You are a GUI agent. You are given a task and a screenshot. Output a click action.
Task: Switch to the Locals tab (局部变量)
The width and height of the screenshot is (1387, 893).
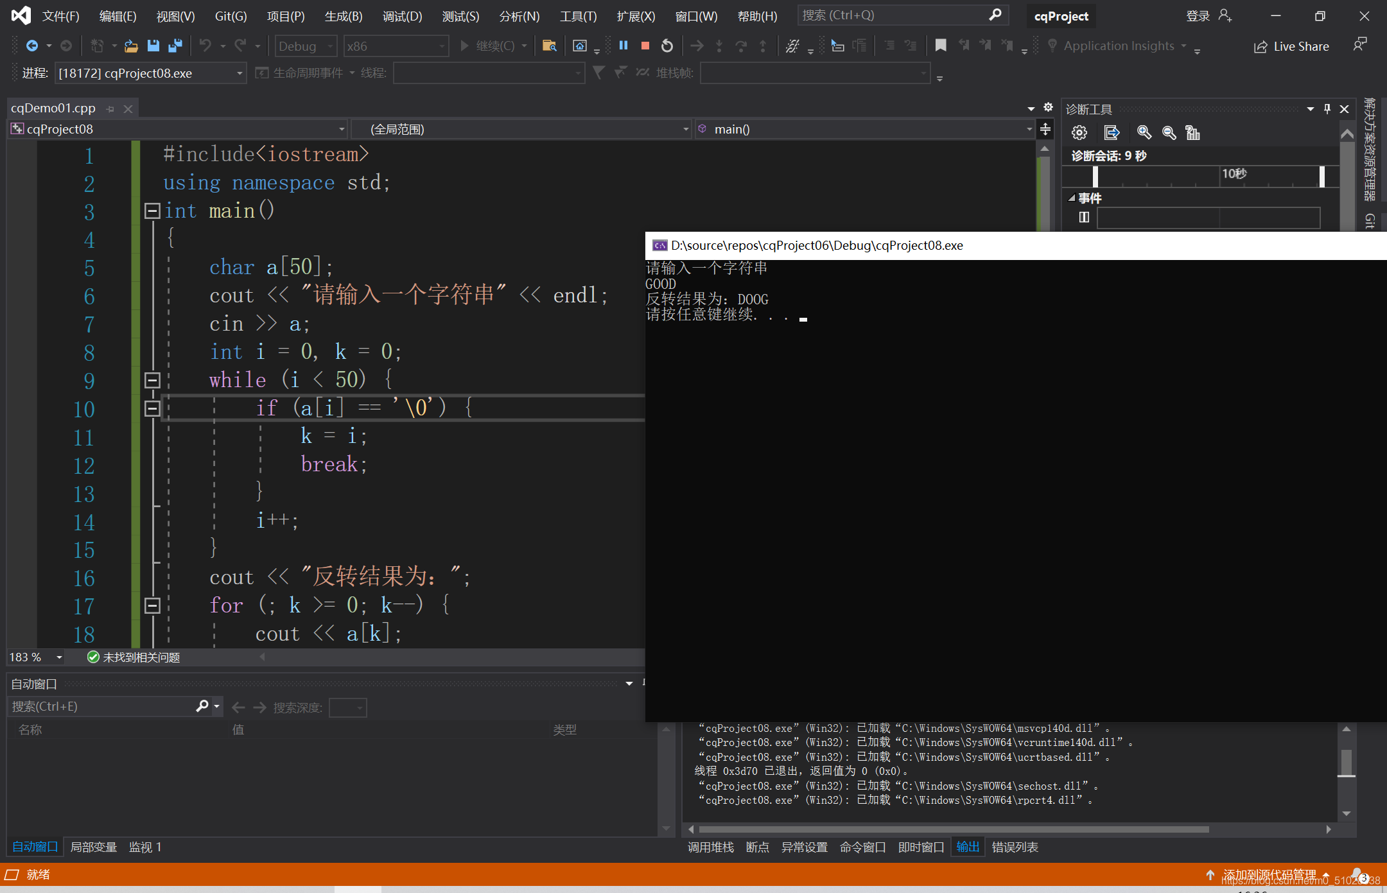(x=93, y=847)
